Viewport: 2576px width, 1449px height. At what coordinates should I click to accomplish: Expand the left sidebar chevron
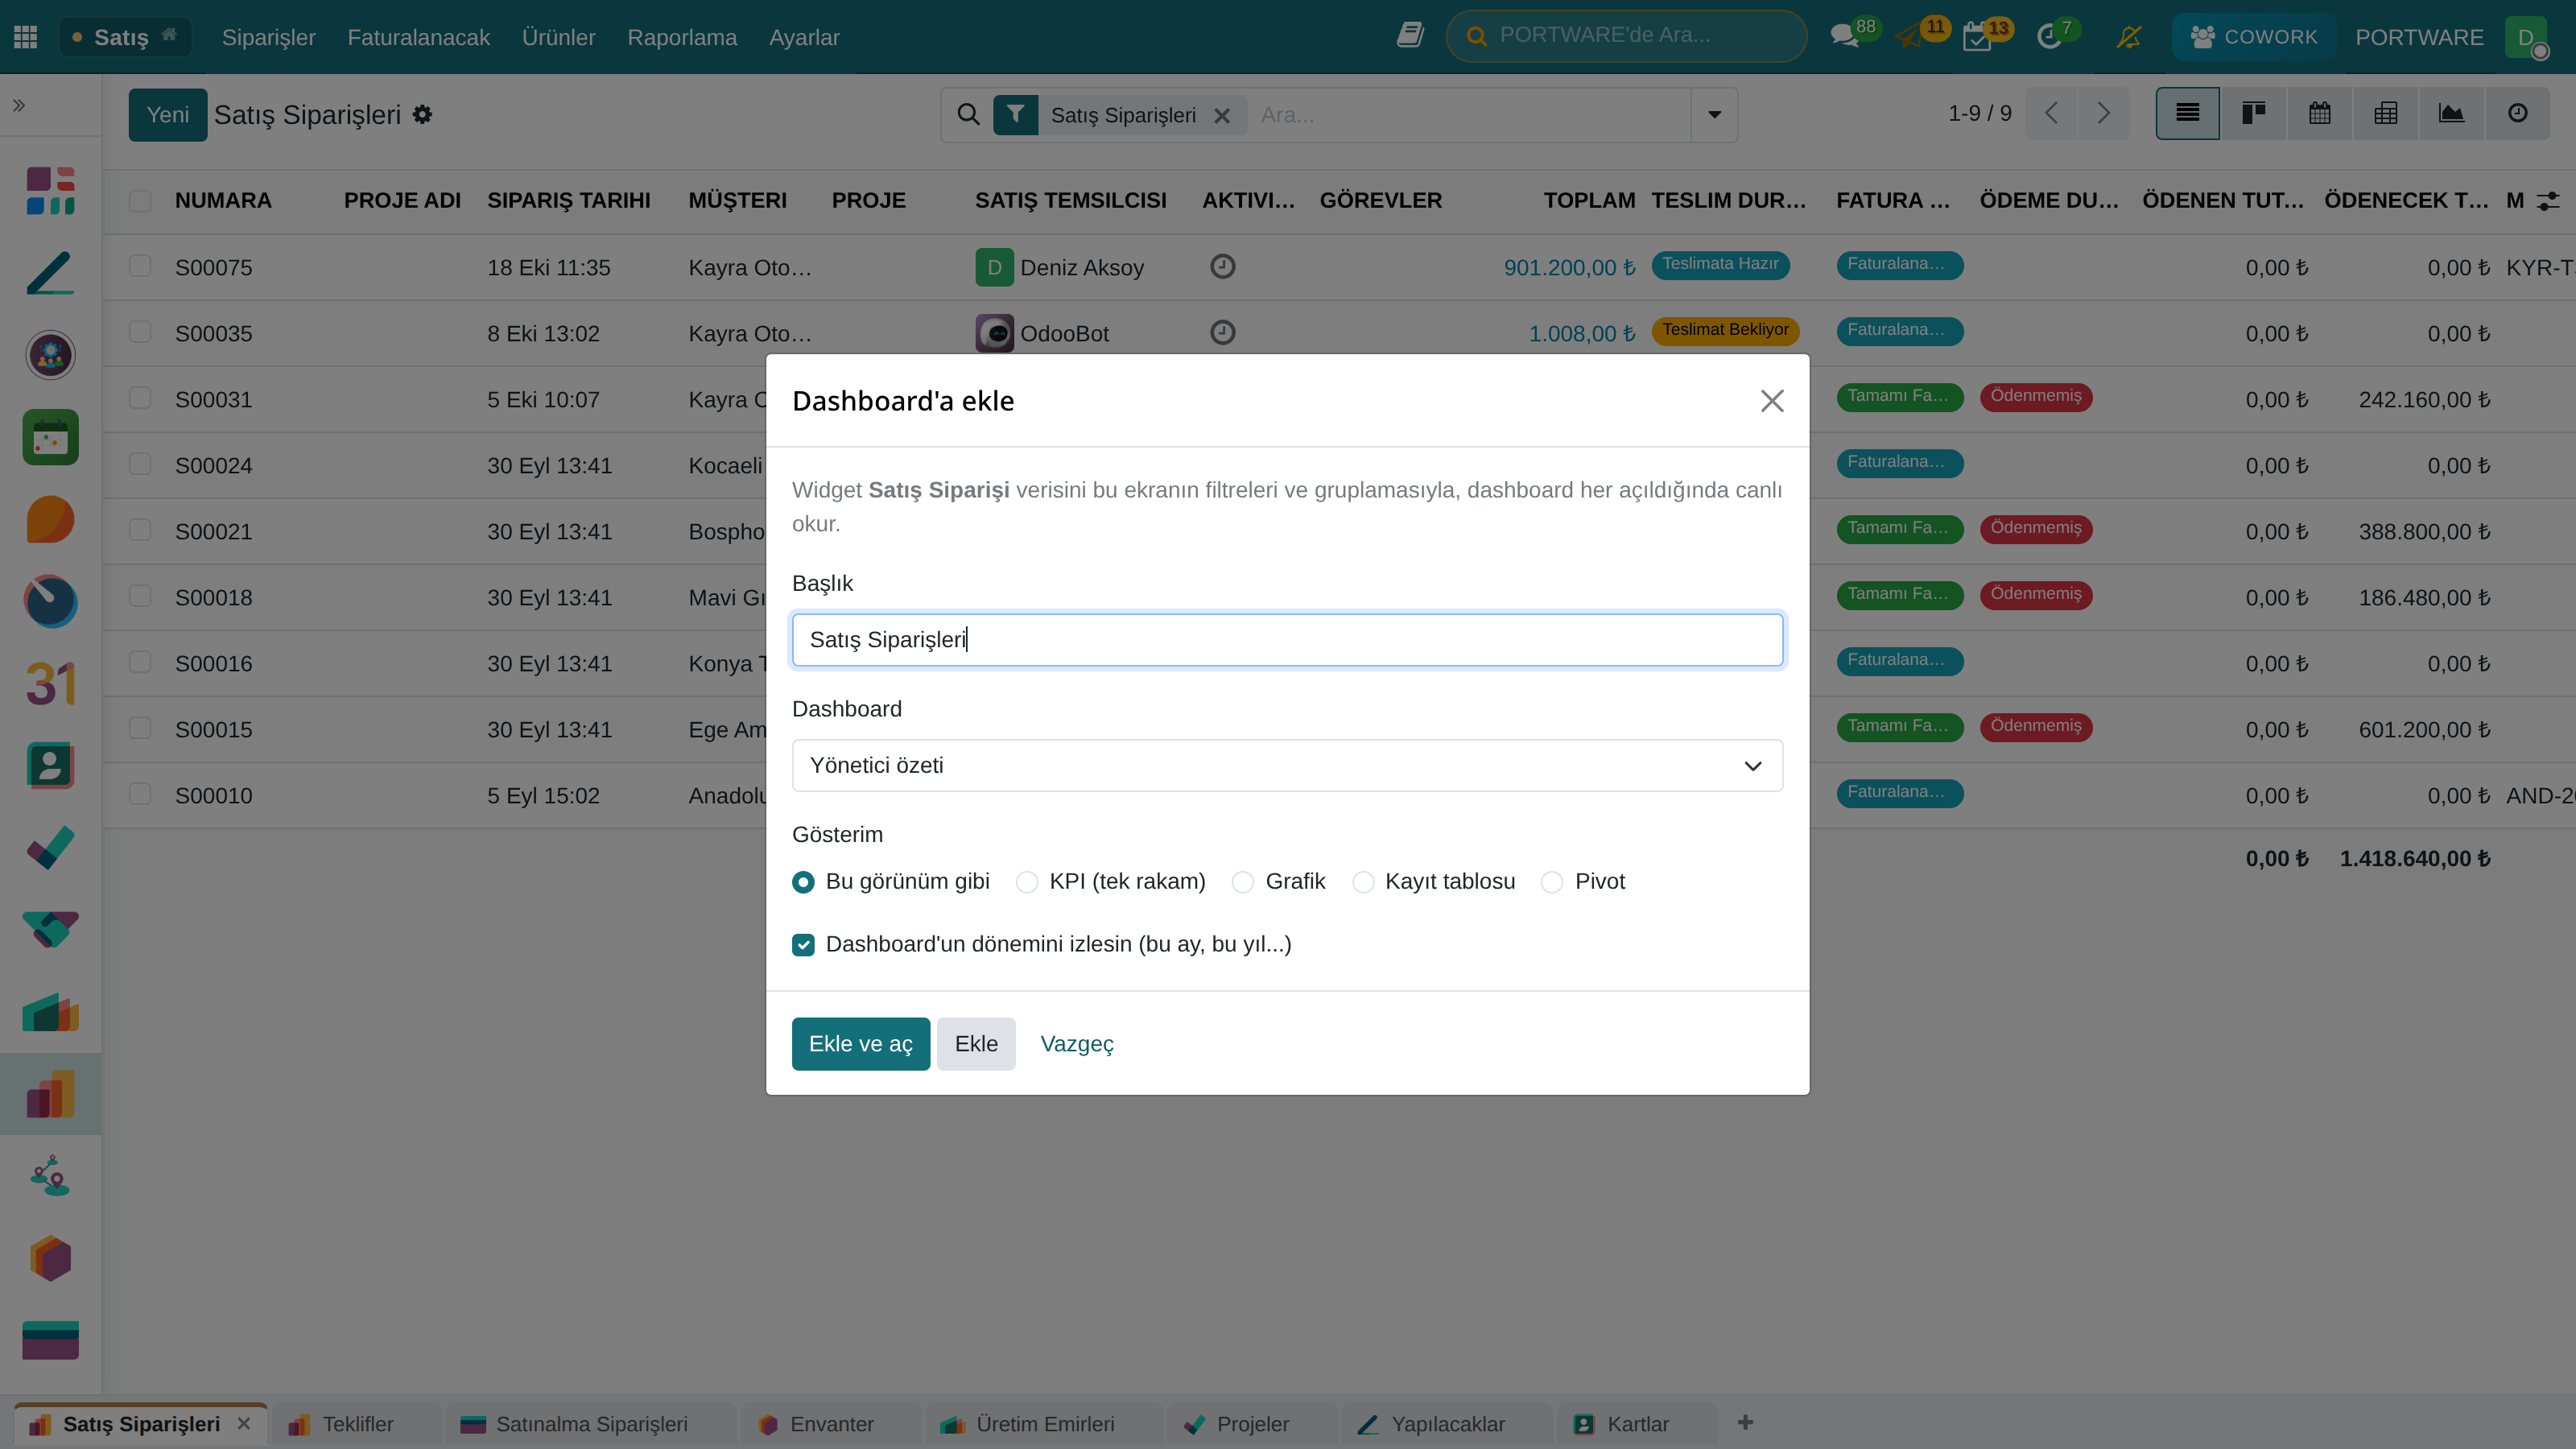[x=19, y=105]
